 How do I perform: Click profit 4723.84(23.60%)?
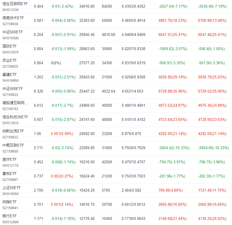pyautogui.click(x=173, y=120)
